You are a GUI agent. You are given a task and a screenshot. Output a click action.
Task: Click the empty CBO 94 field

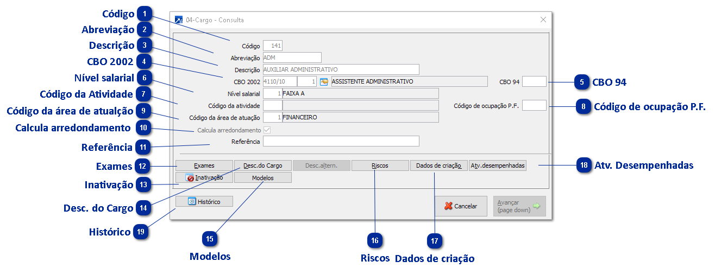coord(535,81)
